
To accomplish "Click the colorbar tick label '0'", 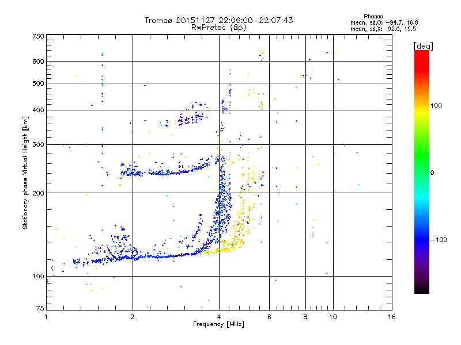I will (432, 172).
